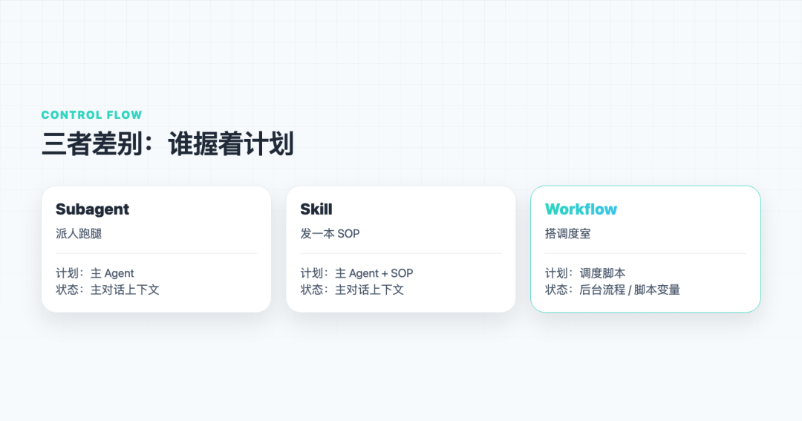The image size is (802, 421).
Task: Click the Skill card heading
Action: (316, 209)
